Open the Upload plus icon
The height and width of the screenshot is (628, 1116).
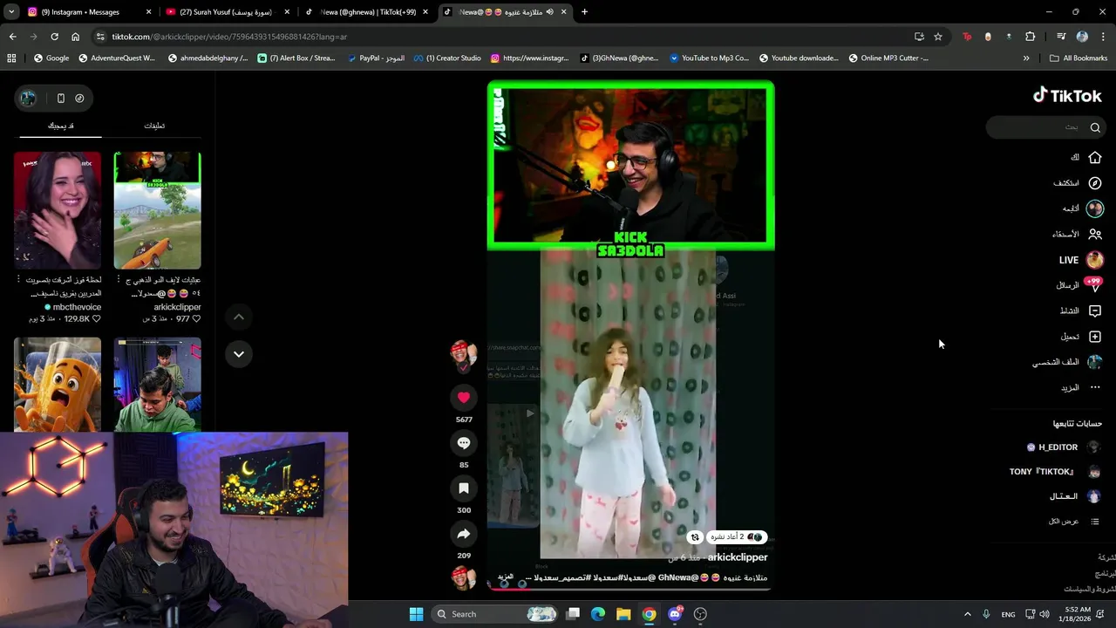(1095, 337)
